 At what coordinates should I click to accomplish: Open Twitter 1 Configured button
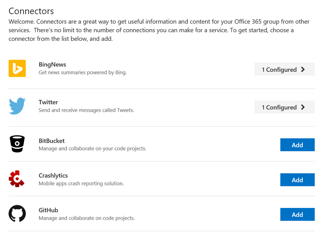284,107
